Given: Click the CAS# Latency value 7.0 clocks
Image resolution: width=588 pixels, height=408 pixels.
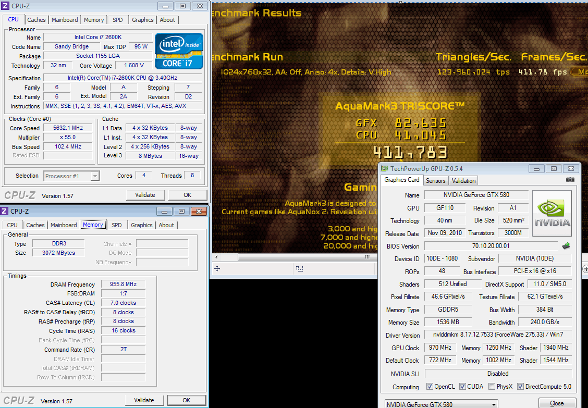Looking at the screenshot, I should [124, 303].
